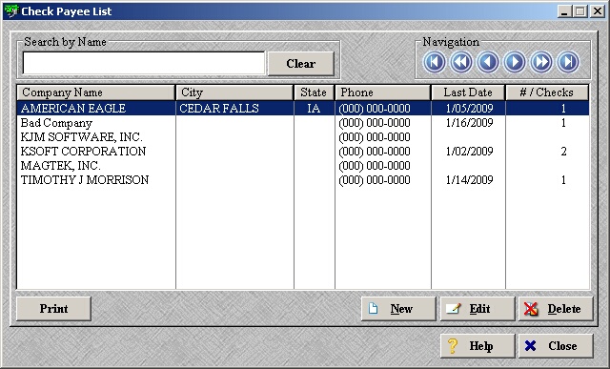The width and height of the screenshot is (610, 369).
Task: Go to next record navigation button
Action: click(515, 62)
